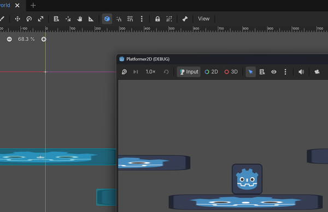Screen dimensions: 328x212
Task: Group the selected node's children
Action: 169,19
